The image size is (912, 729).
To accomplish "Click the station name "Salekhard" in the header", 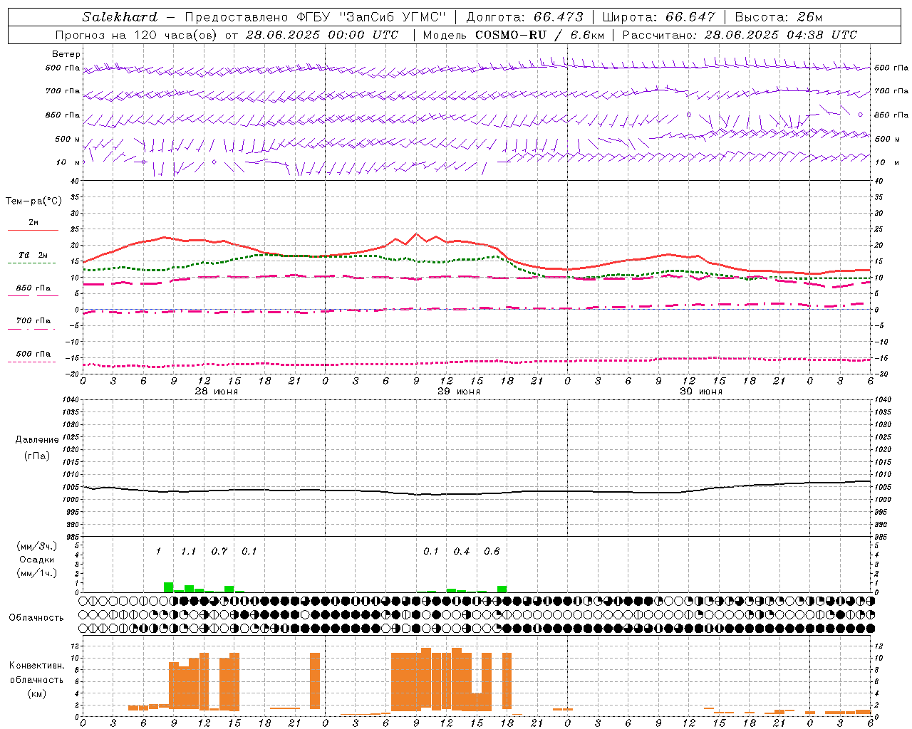I will click(120, 17).
